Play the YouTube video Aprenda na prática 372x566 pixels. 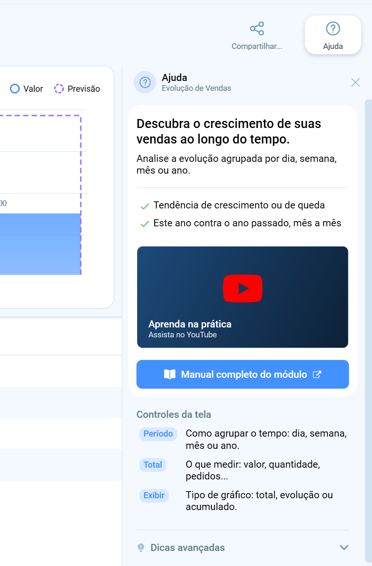point(243,288)
